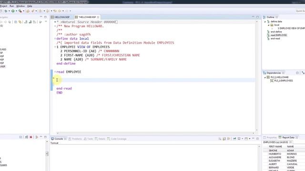
Task: Click the Dependencies view tab
Action: 274,73
